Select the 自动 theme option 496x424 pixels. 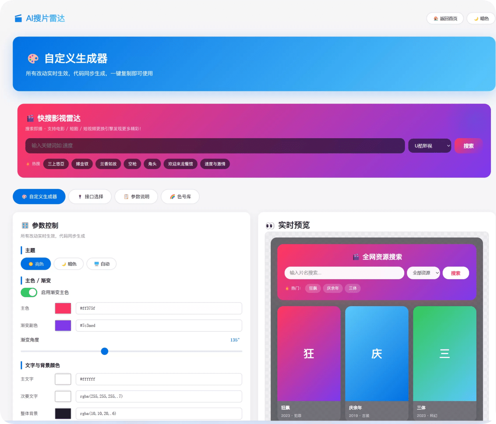[x=102, y=264]
